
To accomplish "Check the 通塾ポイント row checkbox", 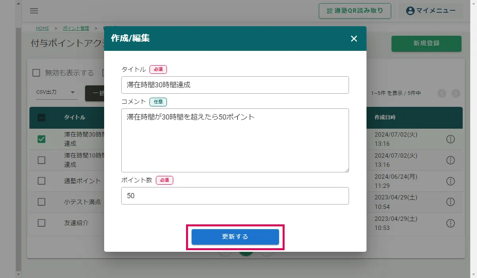I will tap(41, 181).
